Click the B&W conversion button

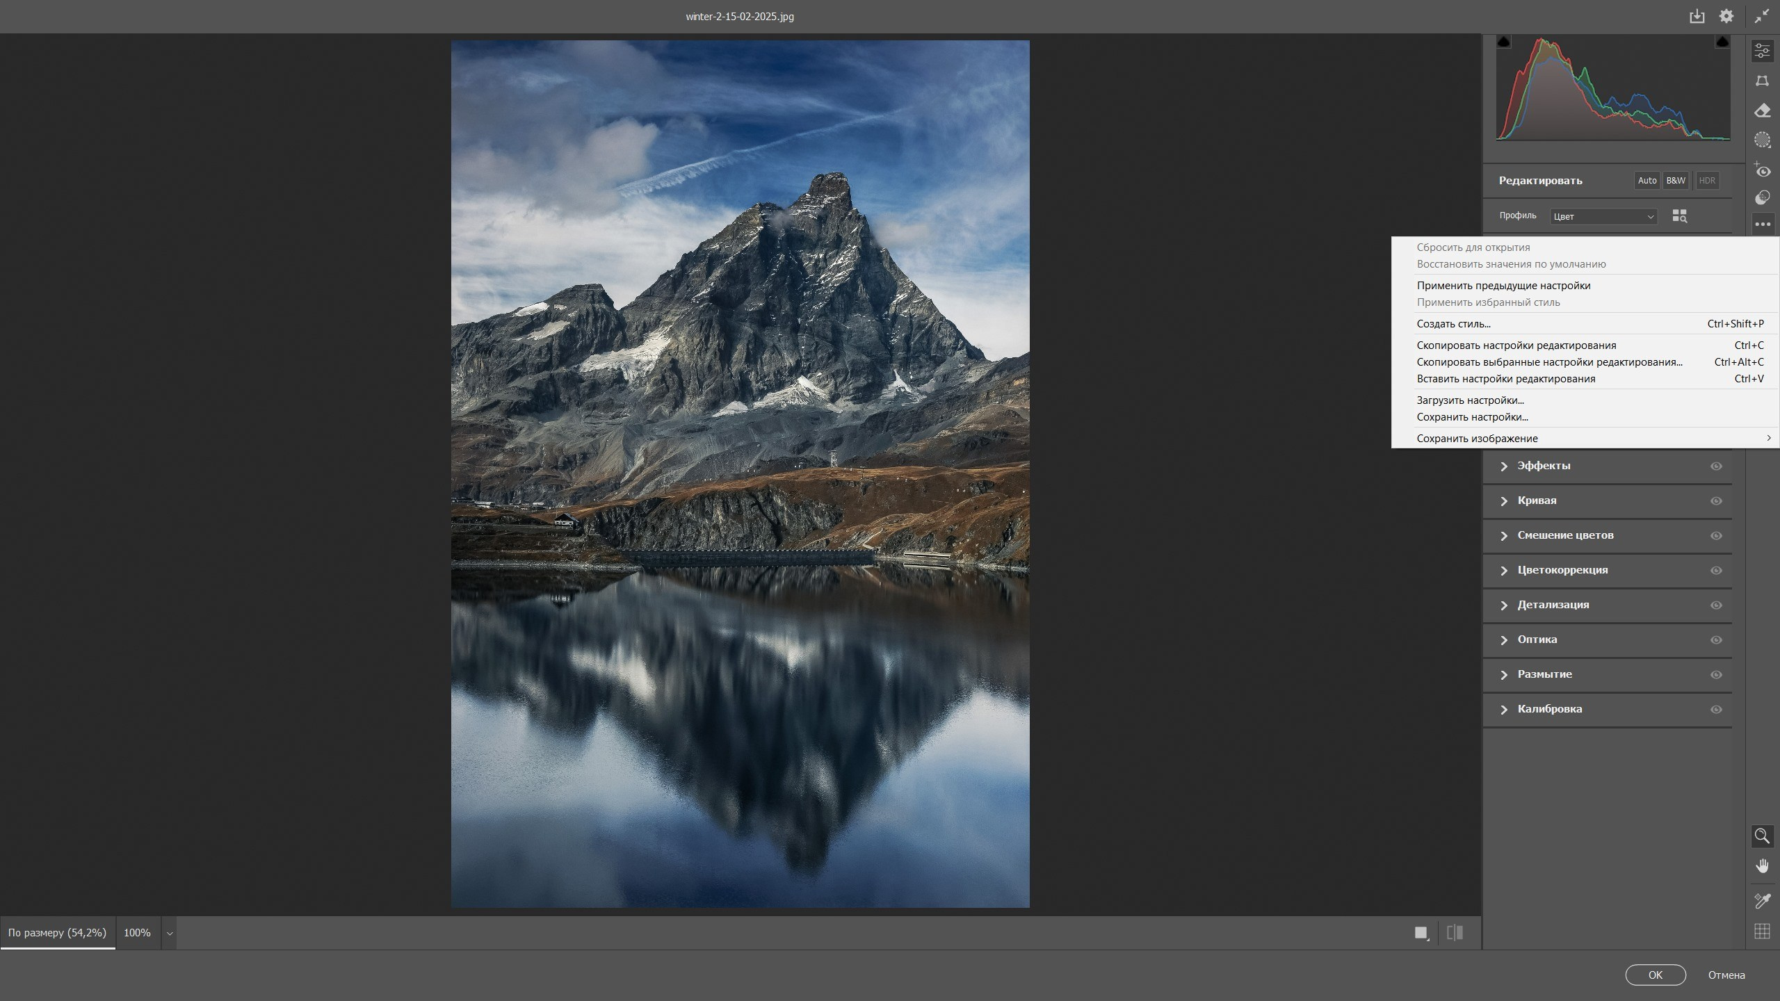click(1675, 181)
